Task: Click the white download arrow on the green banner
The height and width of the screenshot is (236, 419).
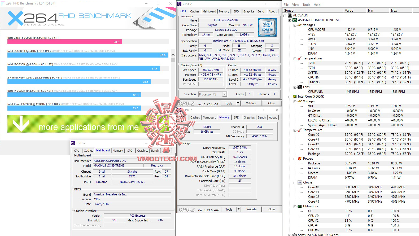Action: 21,124
